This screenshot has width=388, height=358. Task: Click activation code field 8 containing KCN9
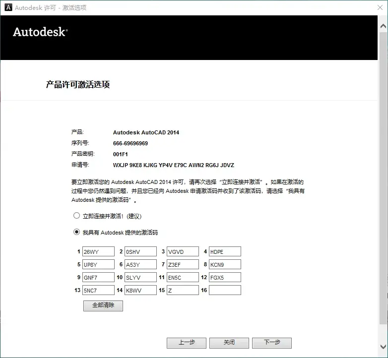click(x=225, y=264)
